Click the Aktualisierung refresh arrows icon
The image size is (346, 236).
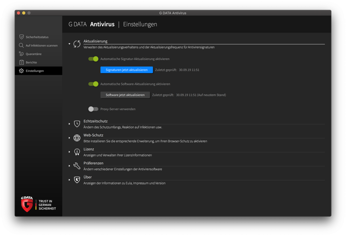[x=77, y=44]
